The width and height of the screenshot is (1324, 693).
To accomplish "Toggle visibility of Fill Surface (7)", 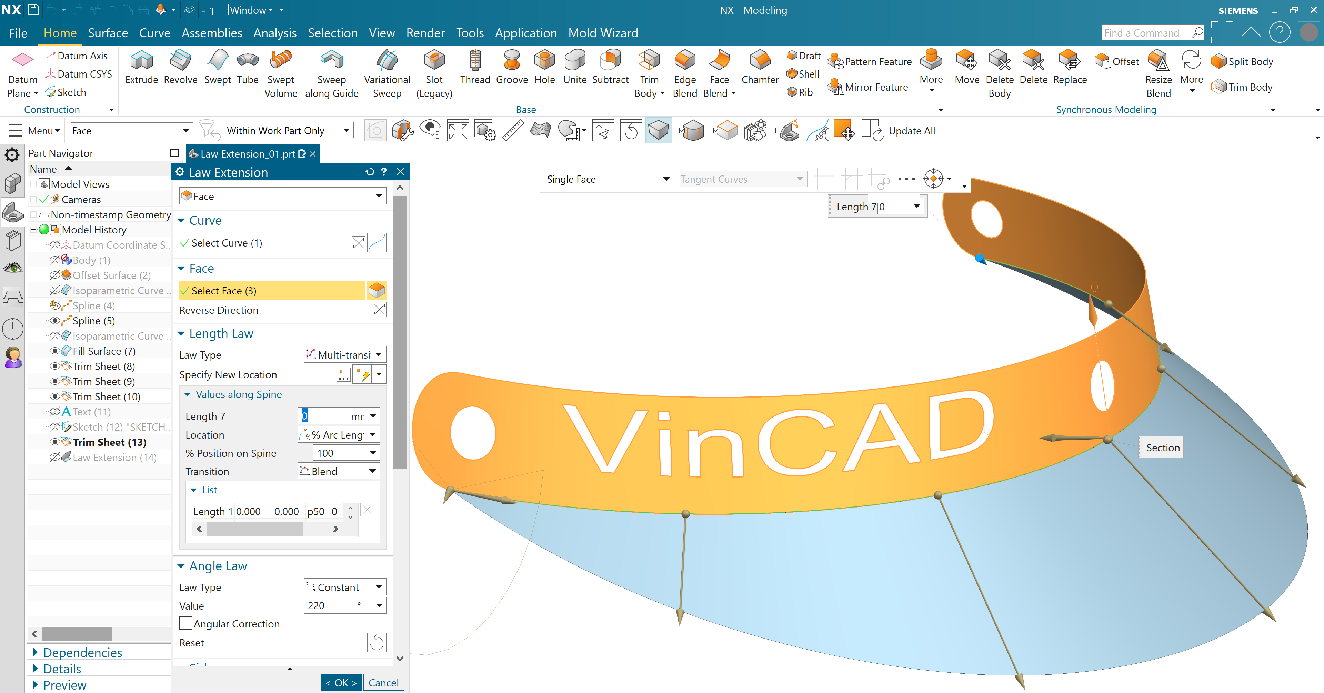I will click(54, 351).
